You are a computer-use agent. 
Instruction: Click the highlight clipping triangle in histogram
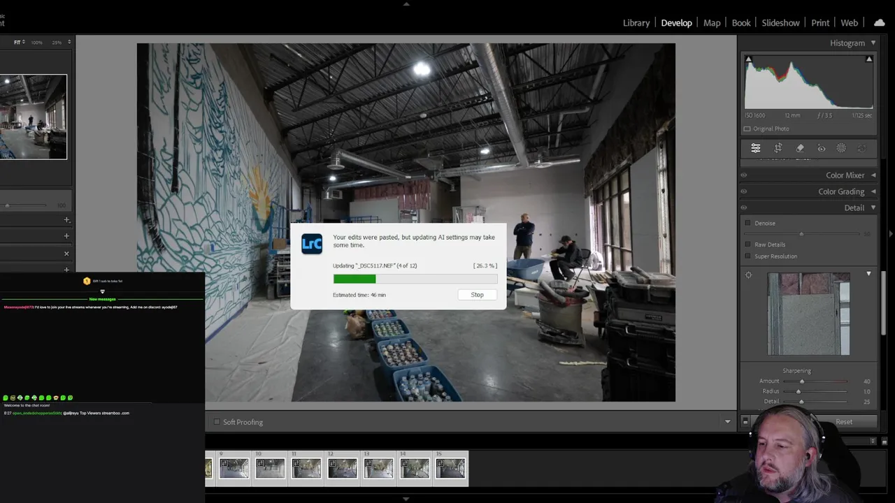pos(869,59)
